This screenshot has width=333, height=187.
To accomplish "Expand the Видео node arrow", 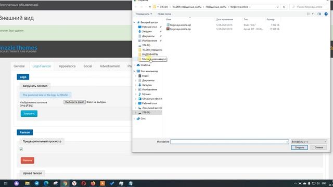I will click(x=136, y=76).
